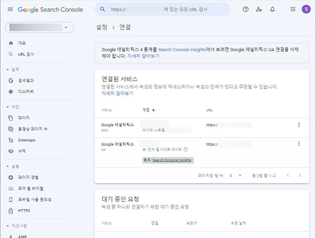
Task: Click the pages icon beside 페이지
Action: (11, 118)
